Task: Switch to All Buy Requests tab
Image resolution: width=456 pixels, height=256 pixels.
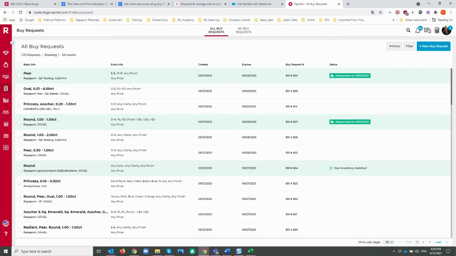Action: click(216, 30)
